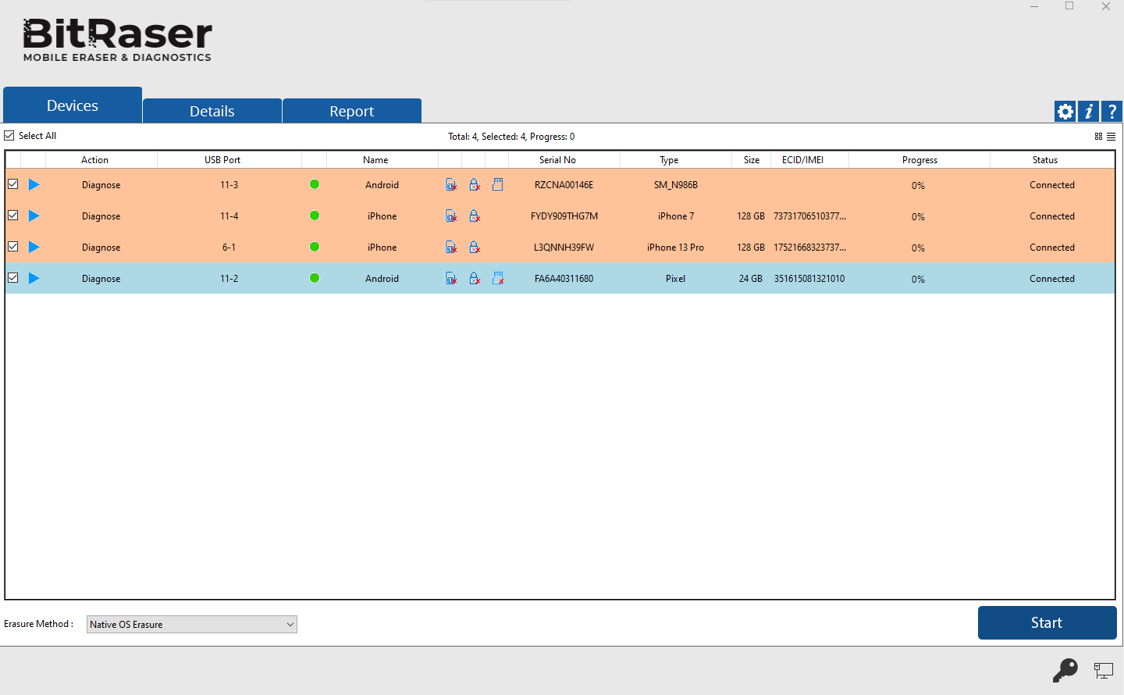This screenshot has height=695, width=1124.
Task: Click SD card icon in RZCNA00146E row
Action: pos(497,185)
